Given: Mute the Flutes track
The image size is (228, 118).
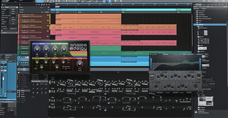Looking at the screenshot, I should pyautogui.click(x=23, y=15).
